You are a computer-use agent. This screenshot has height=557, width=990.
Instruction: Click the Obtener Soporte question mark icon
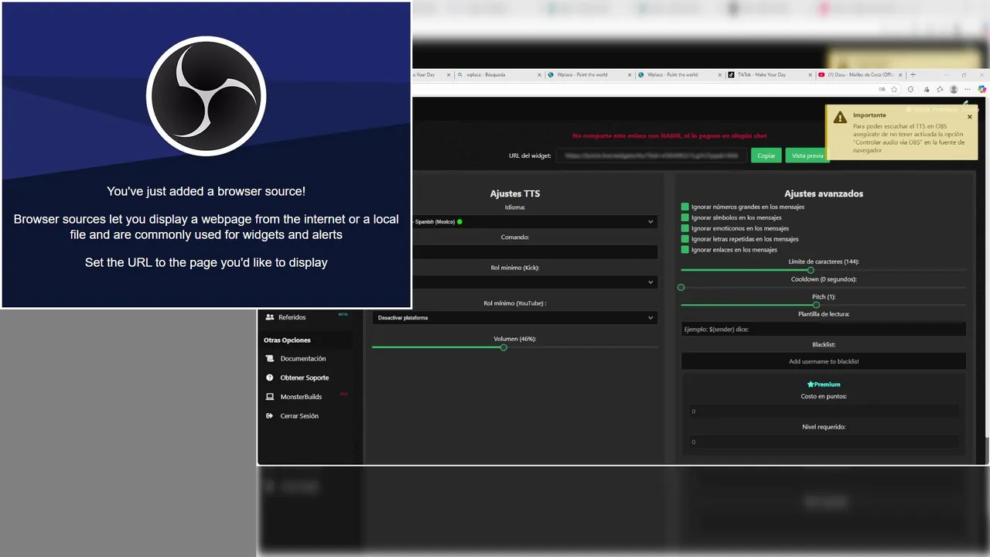click(x=270, y=378)
